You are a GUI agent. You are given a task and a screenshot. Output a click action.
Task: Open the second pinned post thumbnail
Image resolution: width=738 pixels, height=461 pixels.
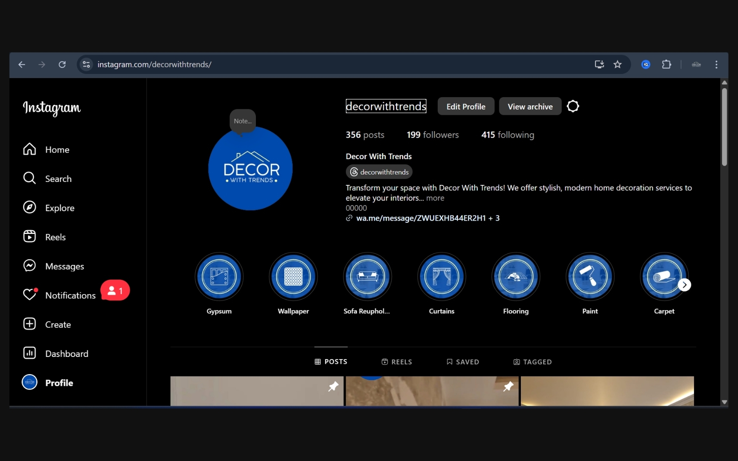point(432,391)
